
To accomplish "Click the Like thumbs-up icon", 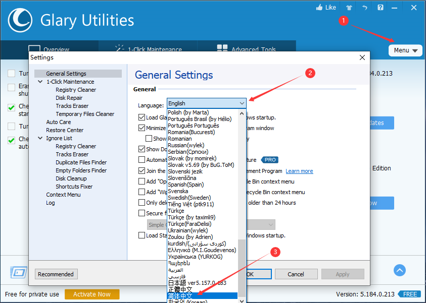I will (x=319, y=8).
